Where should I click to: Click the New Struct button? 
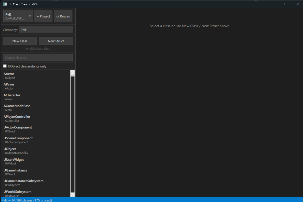click(56, 41)
